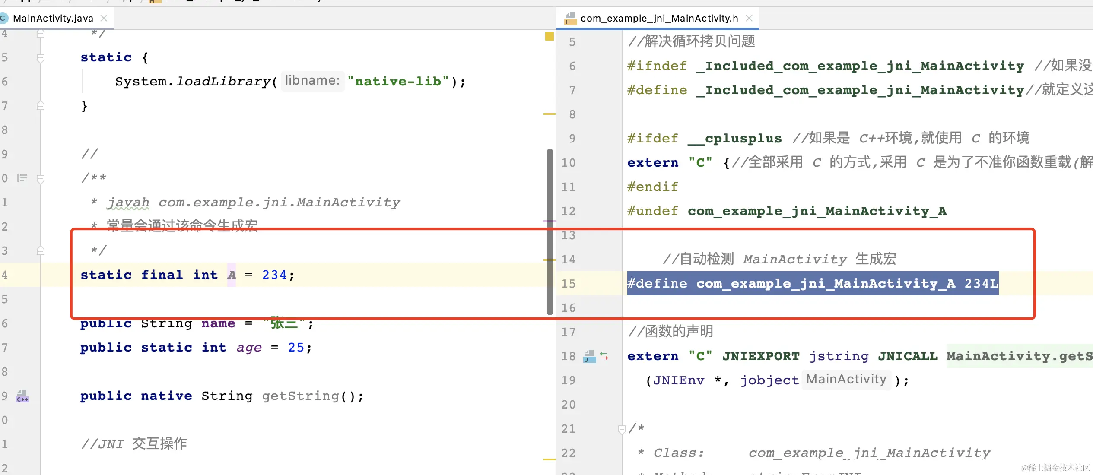
Task: Click the highlighted #define com_example_jni_MainActivity_A line
Action: pos(812,284)
